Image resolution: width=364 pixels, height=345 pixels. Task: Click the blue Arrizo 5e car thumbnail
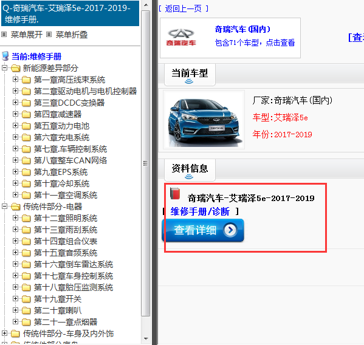point(204,120)
